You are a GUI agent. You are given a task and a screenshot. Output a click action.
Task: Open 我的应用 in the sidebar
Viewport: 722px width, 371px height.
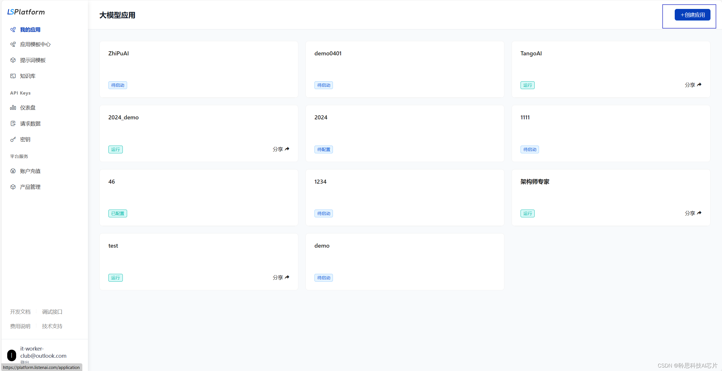coord(30,30)
